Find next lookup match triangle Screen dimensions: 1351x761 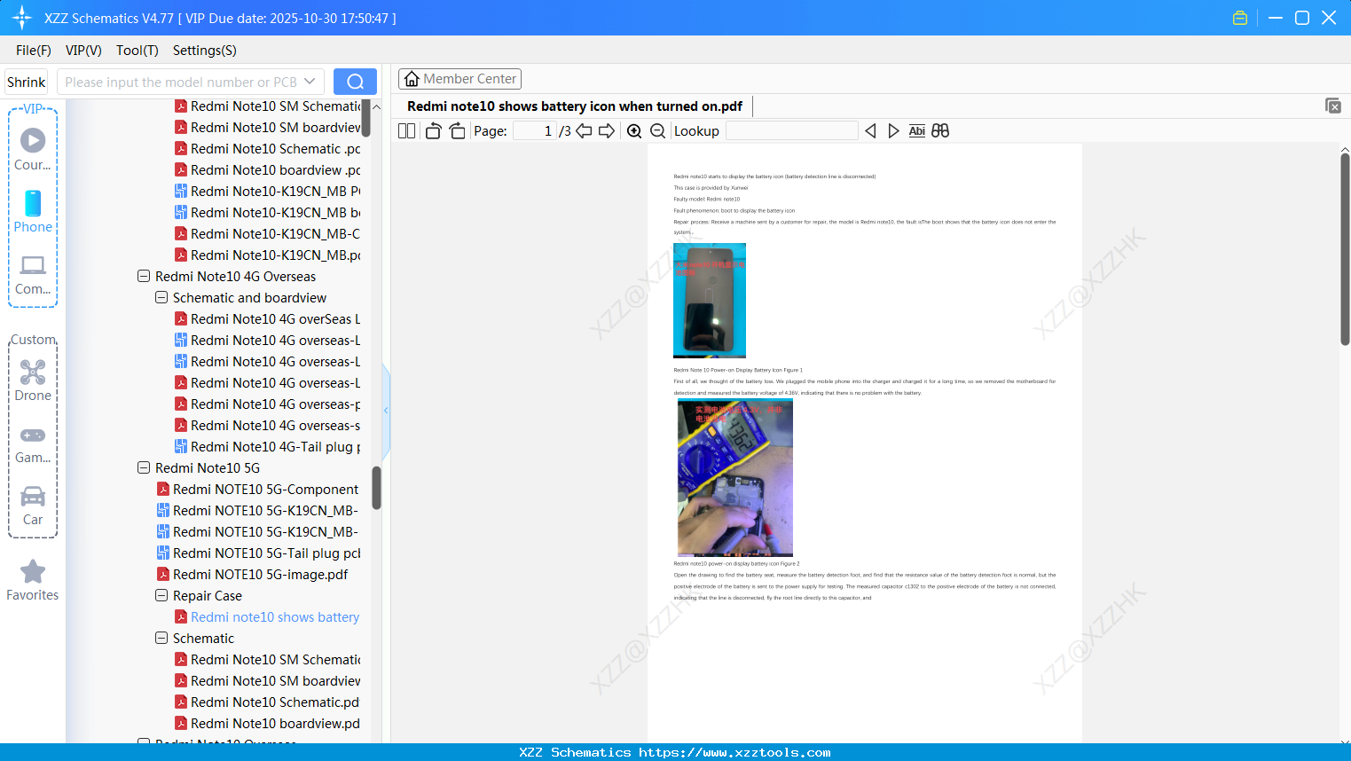(893, 131)
